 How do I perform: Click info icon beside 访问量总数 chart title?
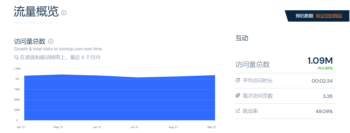click(x=51, y=41)
